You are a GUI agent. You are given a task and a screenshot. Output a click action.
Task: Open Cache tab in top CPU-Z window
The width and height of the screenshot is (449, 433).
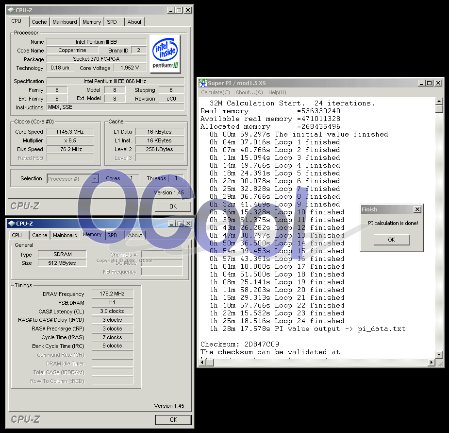pyautogui.click(x=39, y=22)
